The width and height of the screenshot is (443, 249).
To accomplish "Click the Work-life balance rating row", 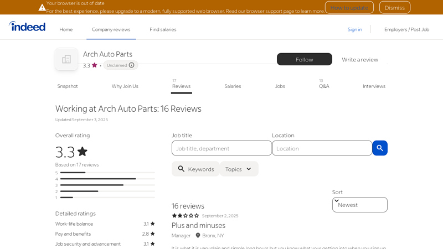I will tap(105, 224).
